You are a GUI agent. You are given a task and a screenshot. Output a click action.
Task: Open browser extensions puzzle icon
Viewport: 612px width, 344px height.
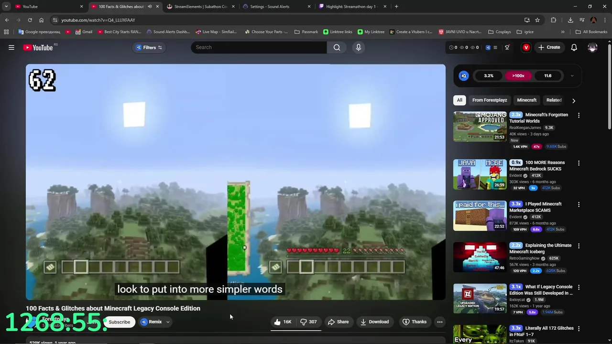coord(553,20)
